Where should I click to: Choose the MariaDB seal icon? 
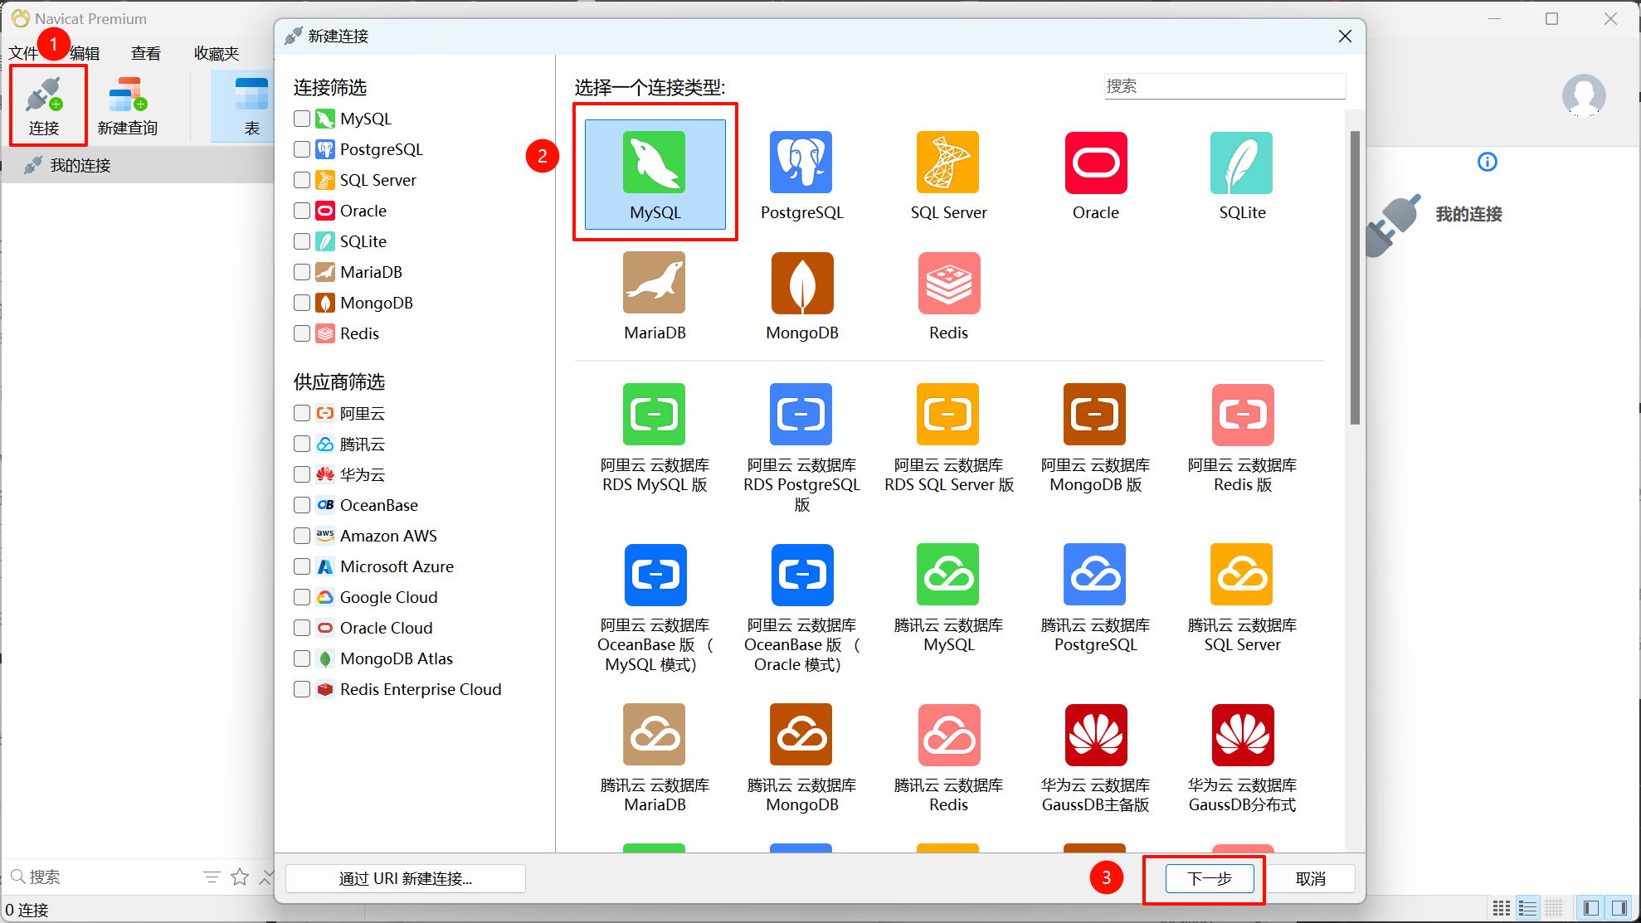tap(654, 284)
